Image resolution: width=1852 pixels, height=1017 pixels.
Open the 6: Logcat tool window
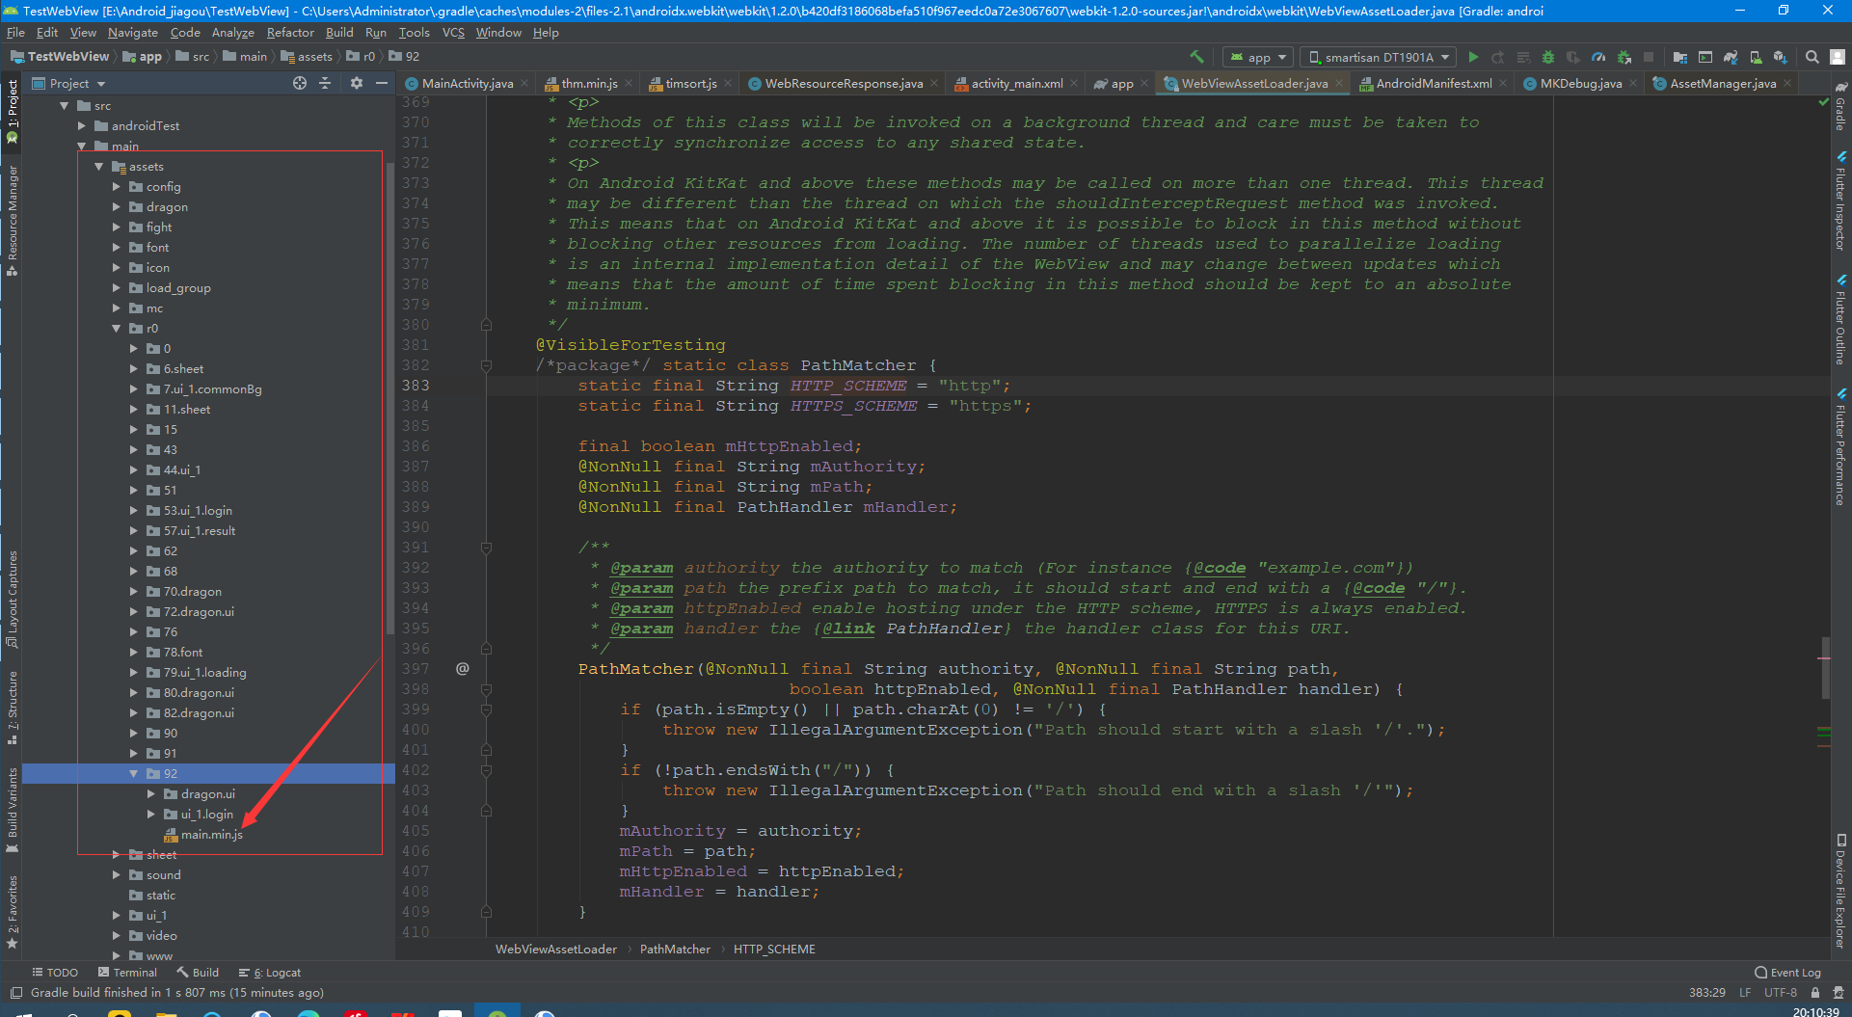(x=270, y=972)
